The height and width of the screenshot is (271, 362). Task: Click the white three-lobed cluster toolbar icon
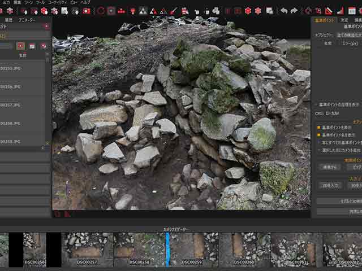[x=216, y=11]
